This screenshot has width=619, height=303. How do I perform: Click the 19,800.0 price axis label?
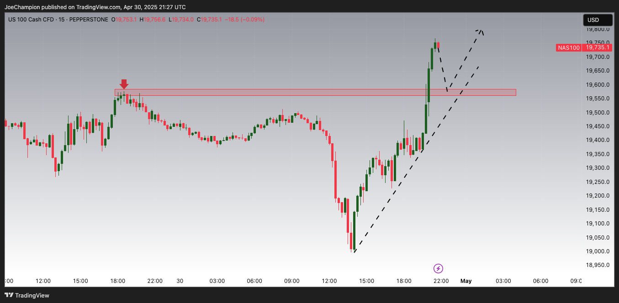(x=598, y=29)
